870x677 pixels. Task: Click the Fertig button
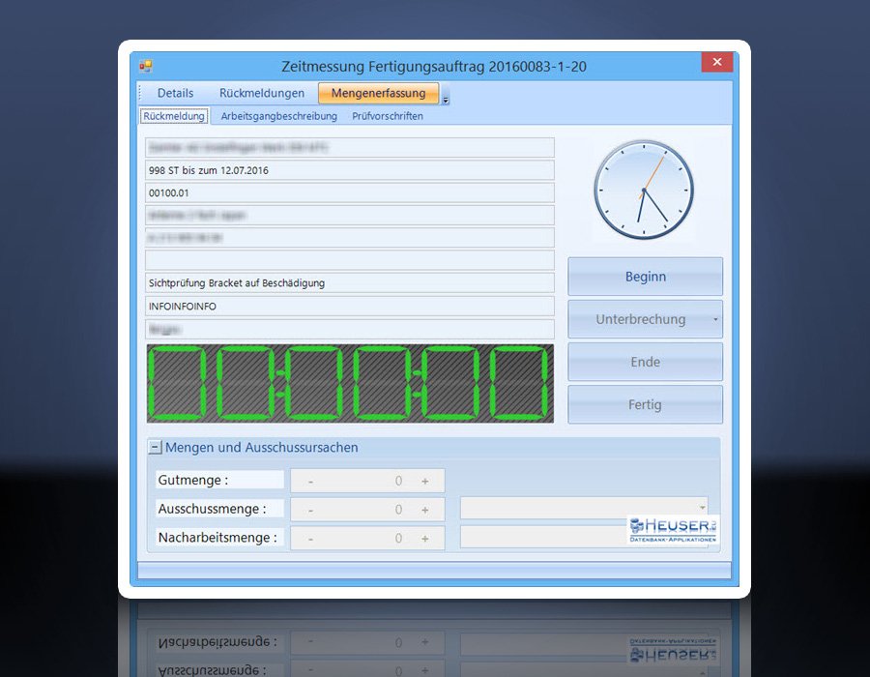coord(646,404)
